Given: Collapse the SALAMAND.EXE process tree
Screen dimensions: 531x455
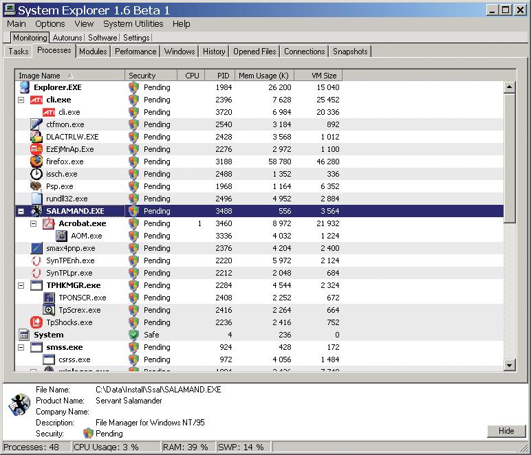Looking at the screenshot, I should (x=21, y=212).
